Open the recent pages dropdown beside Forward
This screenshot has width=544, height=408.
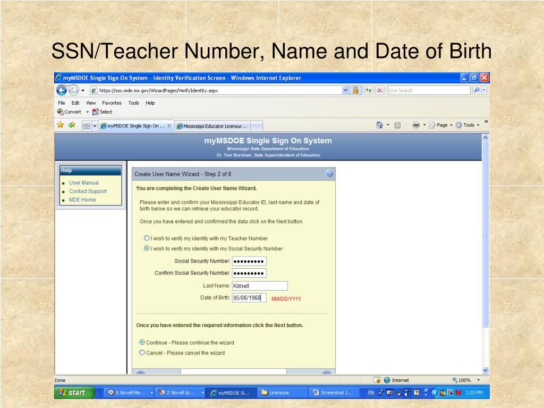[83, 90]
